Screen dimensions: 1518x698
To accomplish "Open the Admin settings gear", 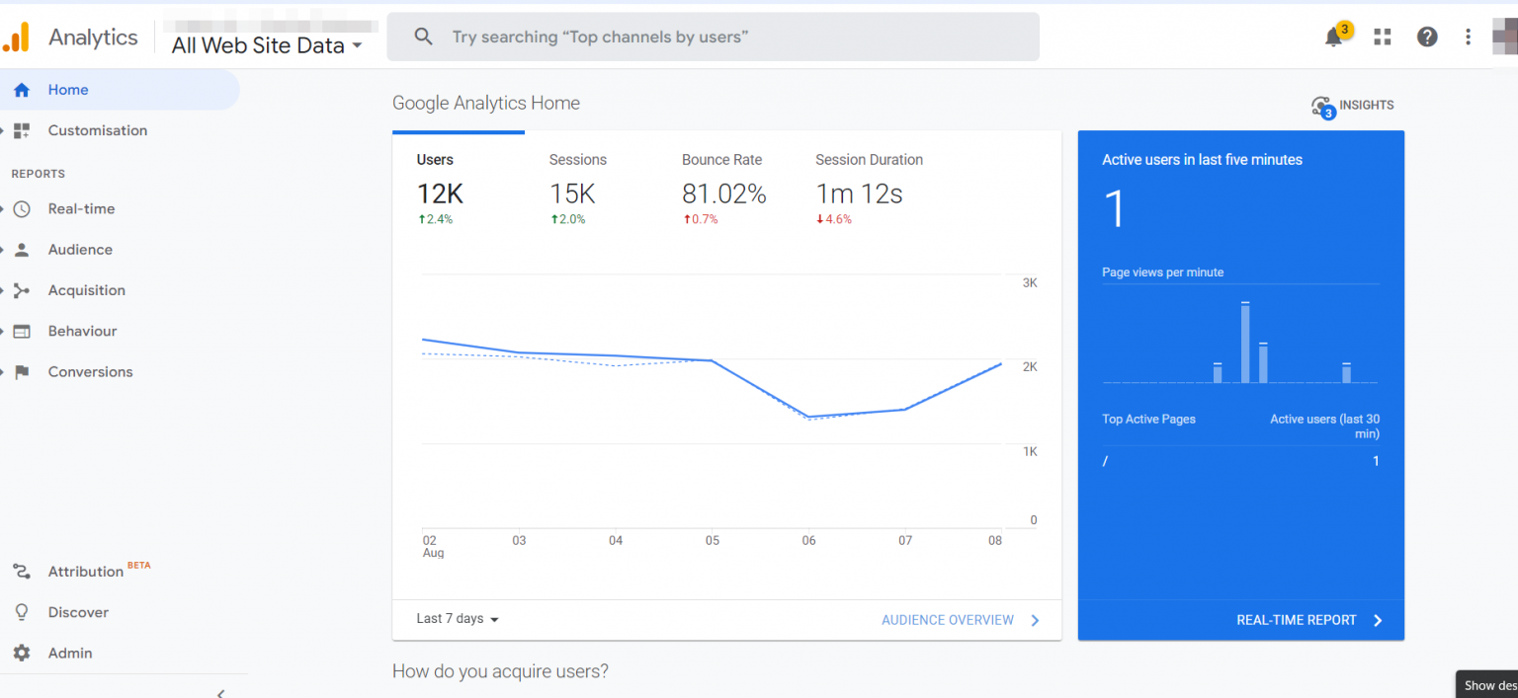I will tap(22, 653).
